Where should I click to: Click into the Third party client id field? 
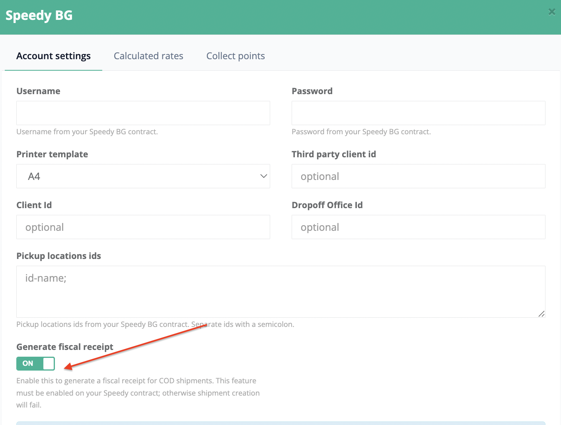419,176
